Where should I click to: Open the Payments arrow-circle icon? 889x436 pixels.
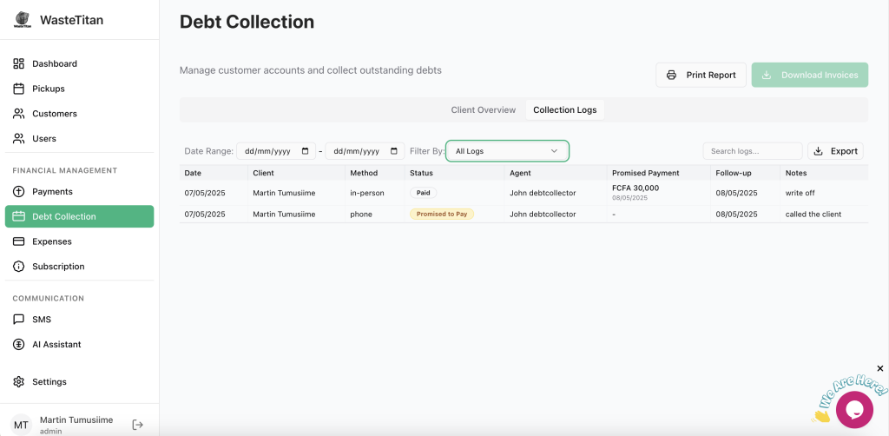click(x=19, y=192)
